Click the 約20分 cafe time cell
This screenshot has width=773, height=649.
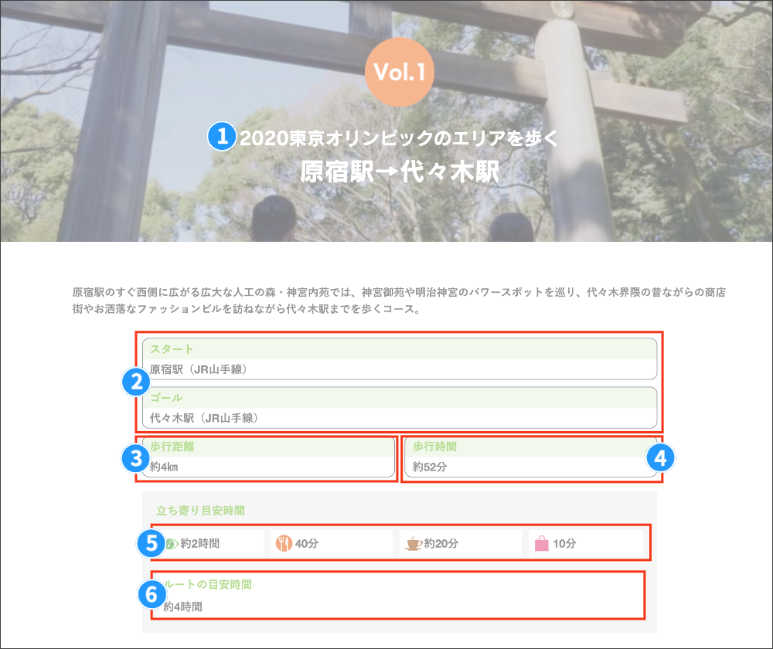click(460, 543)
